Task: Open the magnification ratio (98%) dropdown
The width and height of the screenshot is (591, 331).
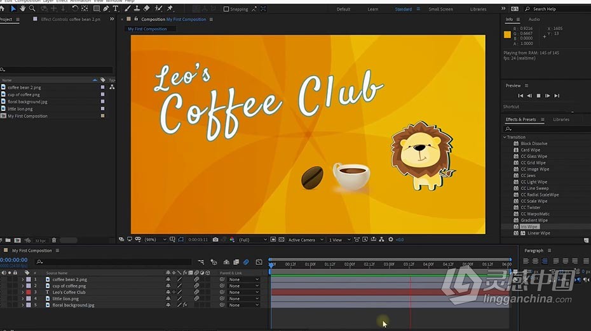Action: point(155,240)
